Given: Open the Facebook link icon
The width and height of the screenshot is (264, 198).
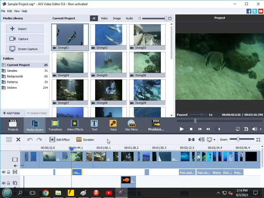Looking at the screenshot, I should (249, 11).
